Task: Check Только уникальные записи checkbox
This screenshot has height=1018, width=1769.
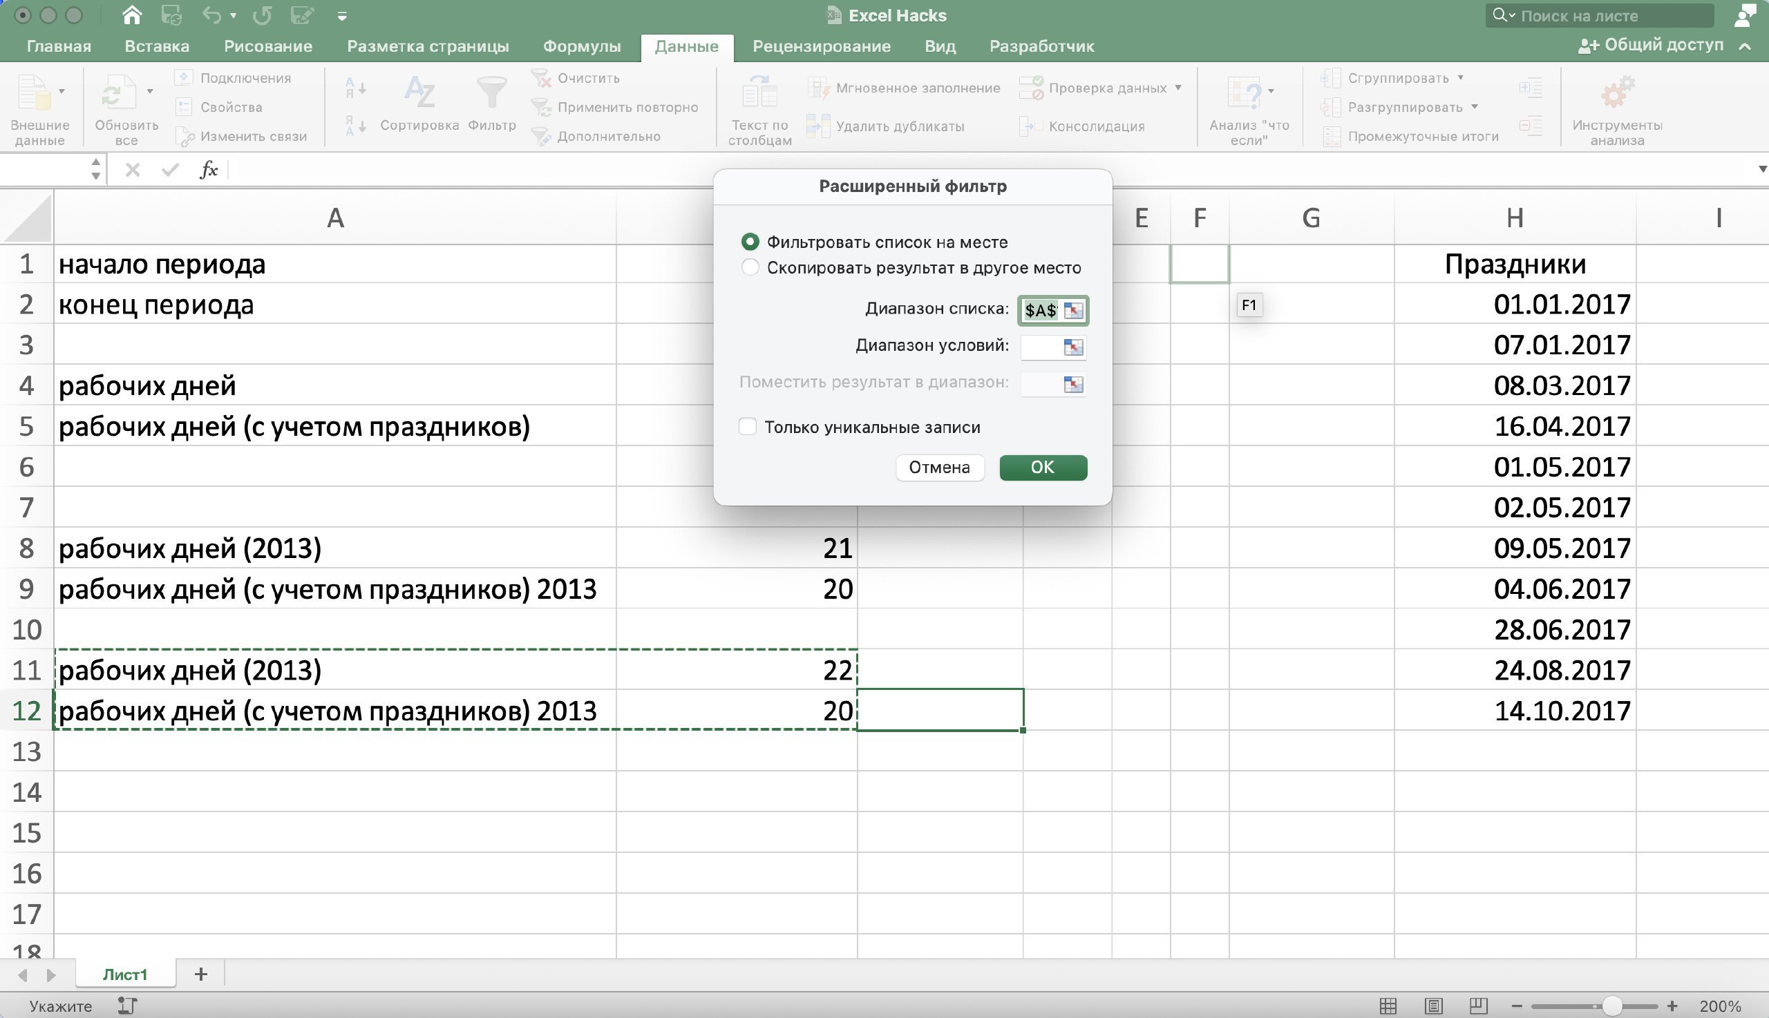Action: click(x=748, y=427)
